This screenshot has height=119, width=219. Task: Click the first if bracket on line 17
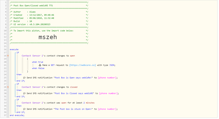click(x=18, y=53)
